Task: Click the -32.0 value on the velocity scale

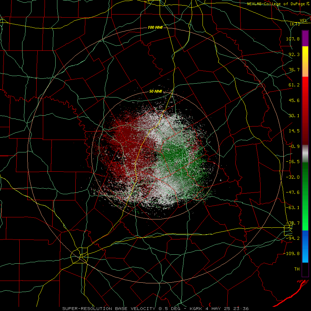Action: (293, 177)
